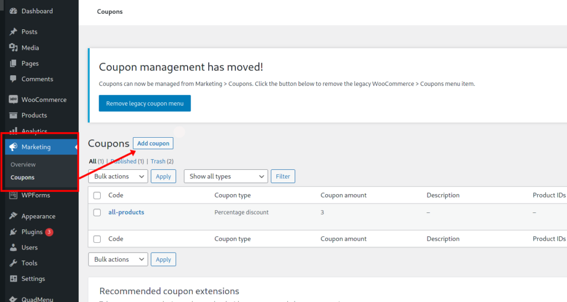Click the WooCommerce logo icon
This screenshot has width=567, height=302.
pyautogui.click(x=13, y=100)
